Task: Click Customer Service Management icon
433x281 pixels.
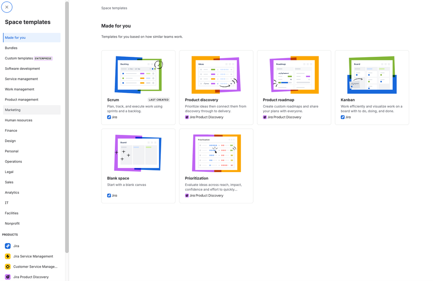Action: click(x=8, y=267)
